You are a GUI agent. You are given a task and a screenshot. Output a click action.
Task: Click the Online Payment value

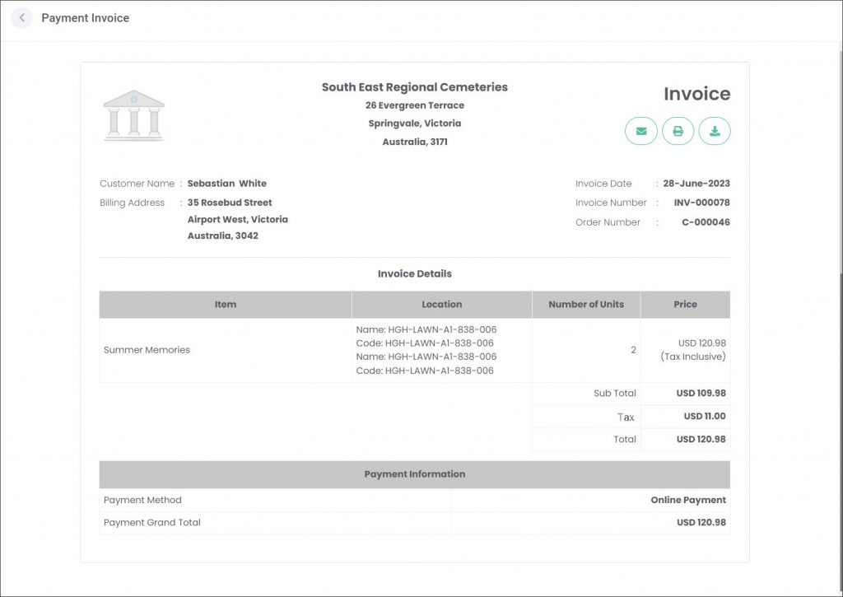688,500
